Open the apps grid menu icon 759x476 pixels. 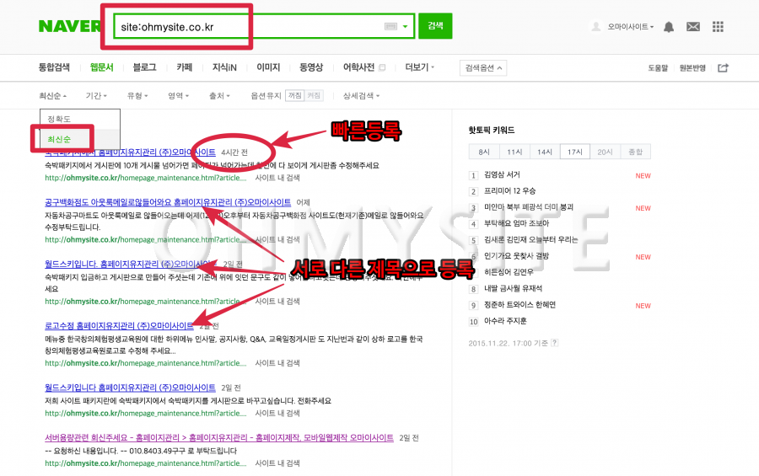pyautogui.click(x=718, y=27)
